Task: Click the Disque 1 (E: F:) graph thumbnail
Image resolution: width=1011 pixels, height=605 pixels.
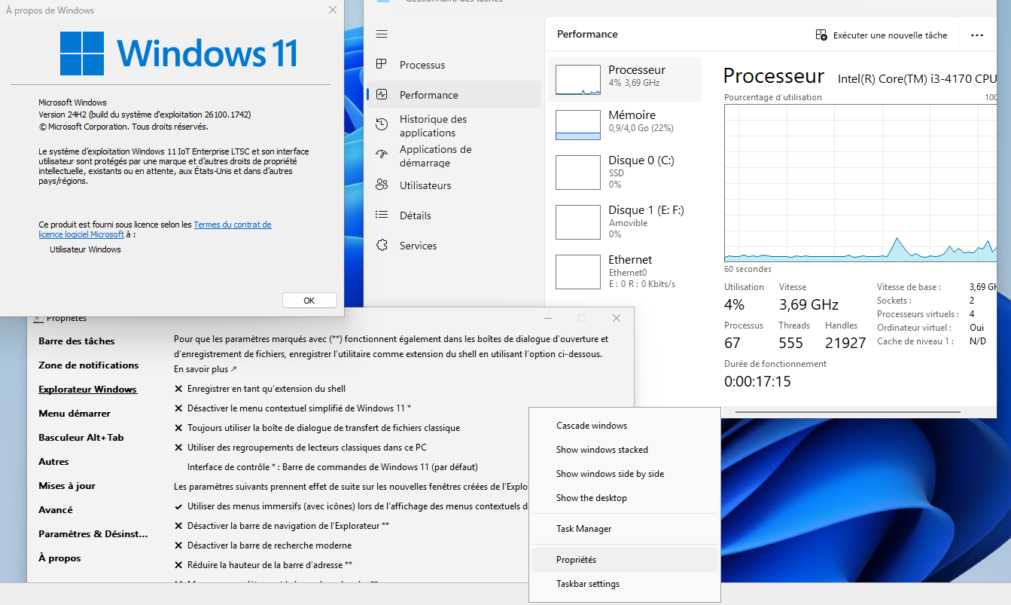Action: [577, 222]
